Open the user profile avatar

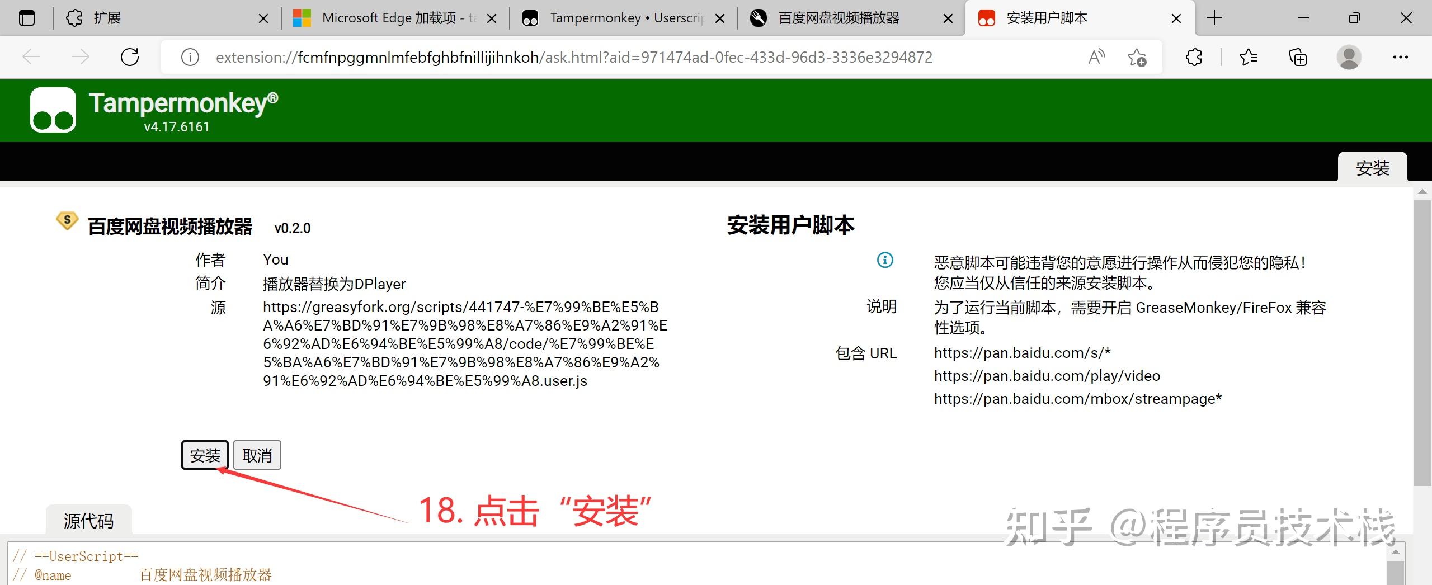(1349, 57)
